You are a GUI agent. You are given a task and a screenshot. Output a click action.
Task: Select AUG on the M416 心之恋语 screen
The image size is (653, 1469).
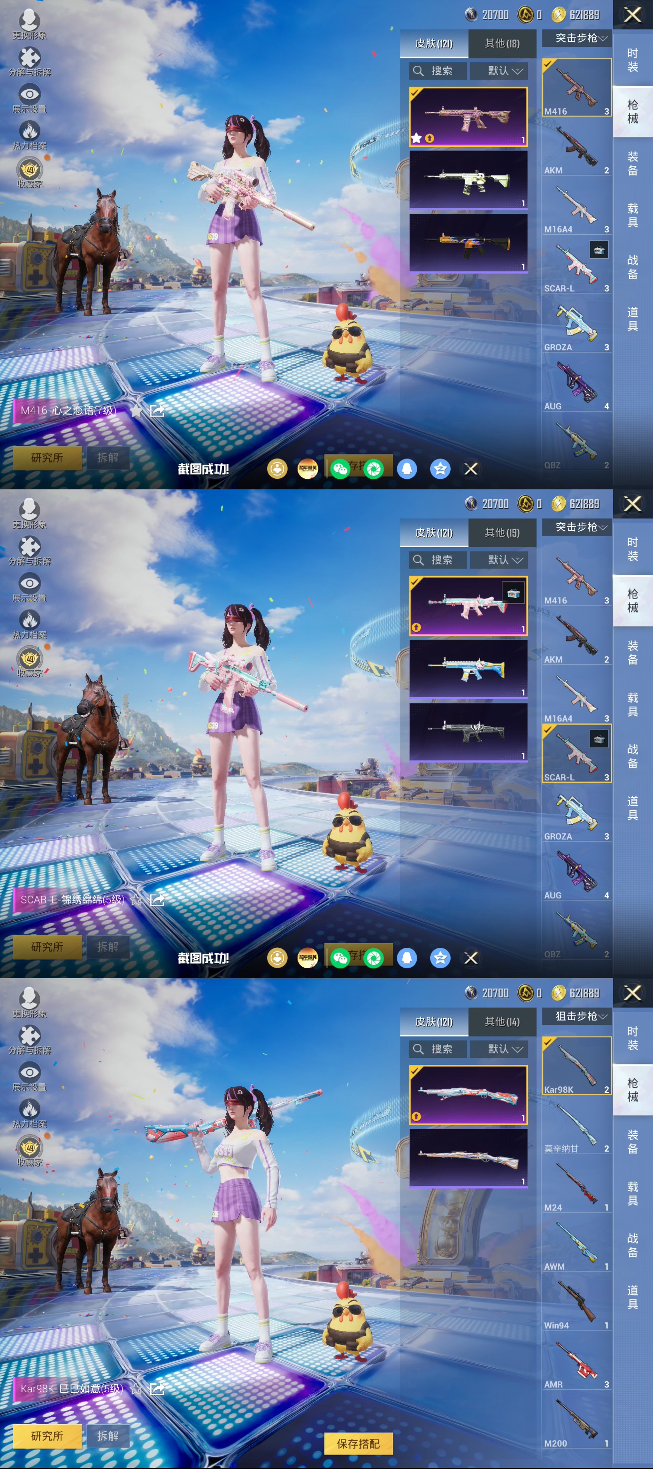pyautogui.click(x=577, y=383)
